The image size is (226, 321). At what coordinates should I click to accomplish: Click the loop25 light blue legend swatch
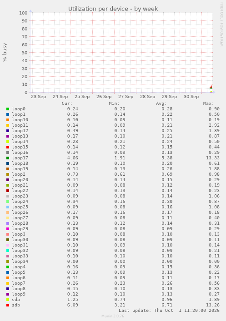coord(8,207)
